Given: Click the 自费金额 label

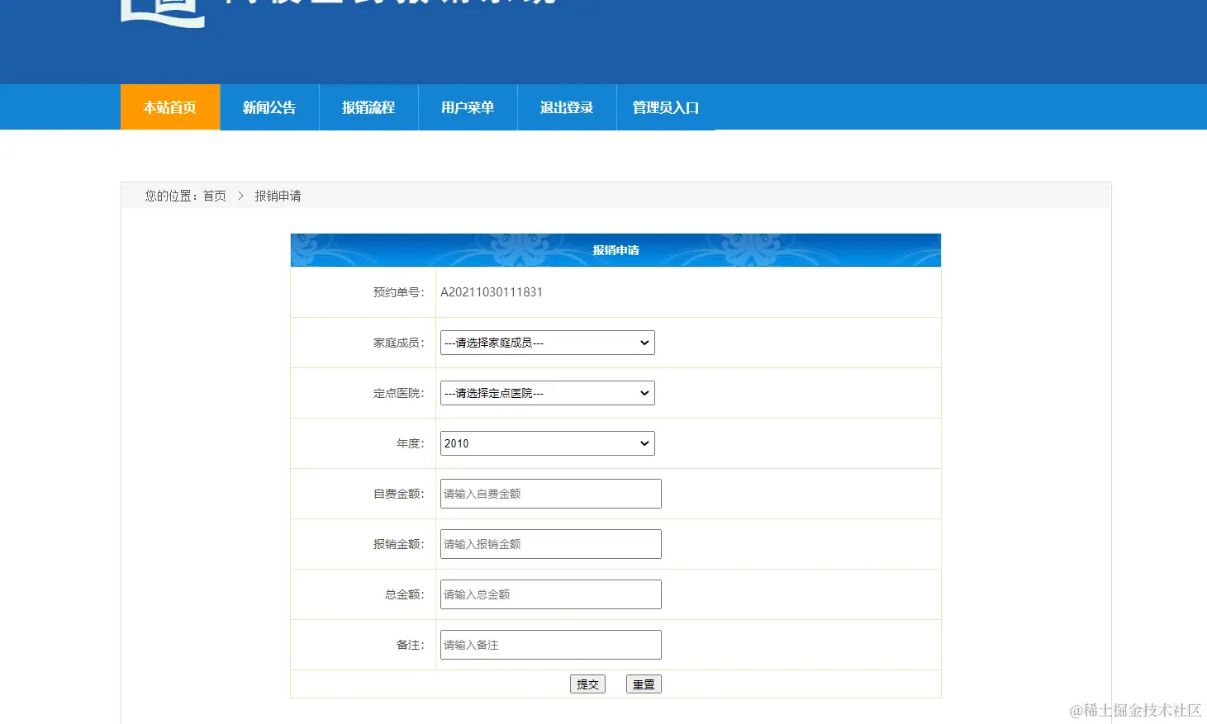Looking at the screenshot, I should (399, 494).
